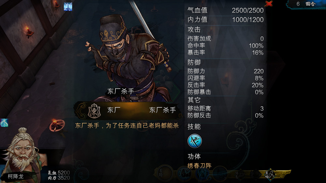326x183 pixels.
Task: Open the 绣春刀阵 功体 entry
Action: (x=200, y=165)
